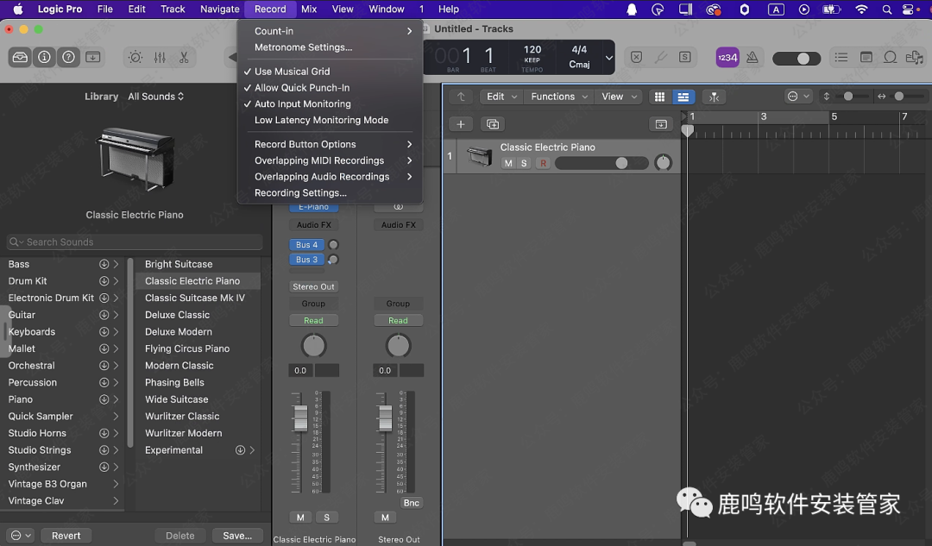Toggle the purple count-in 1234 button
Image resolution: width=932 pixels, height=546 pixels.
(x=727, y=58)
